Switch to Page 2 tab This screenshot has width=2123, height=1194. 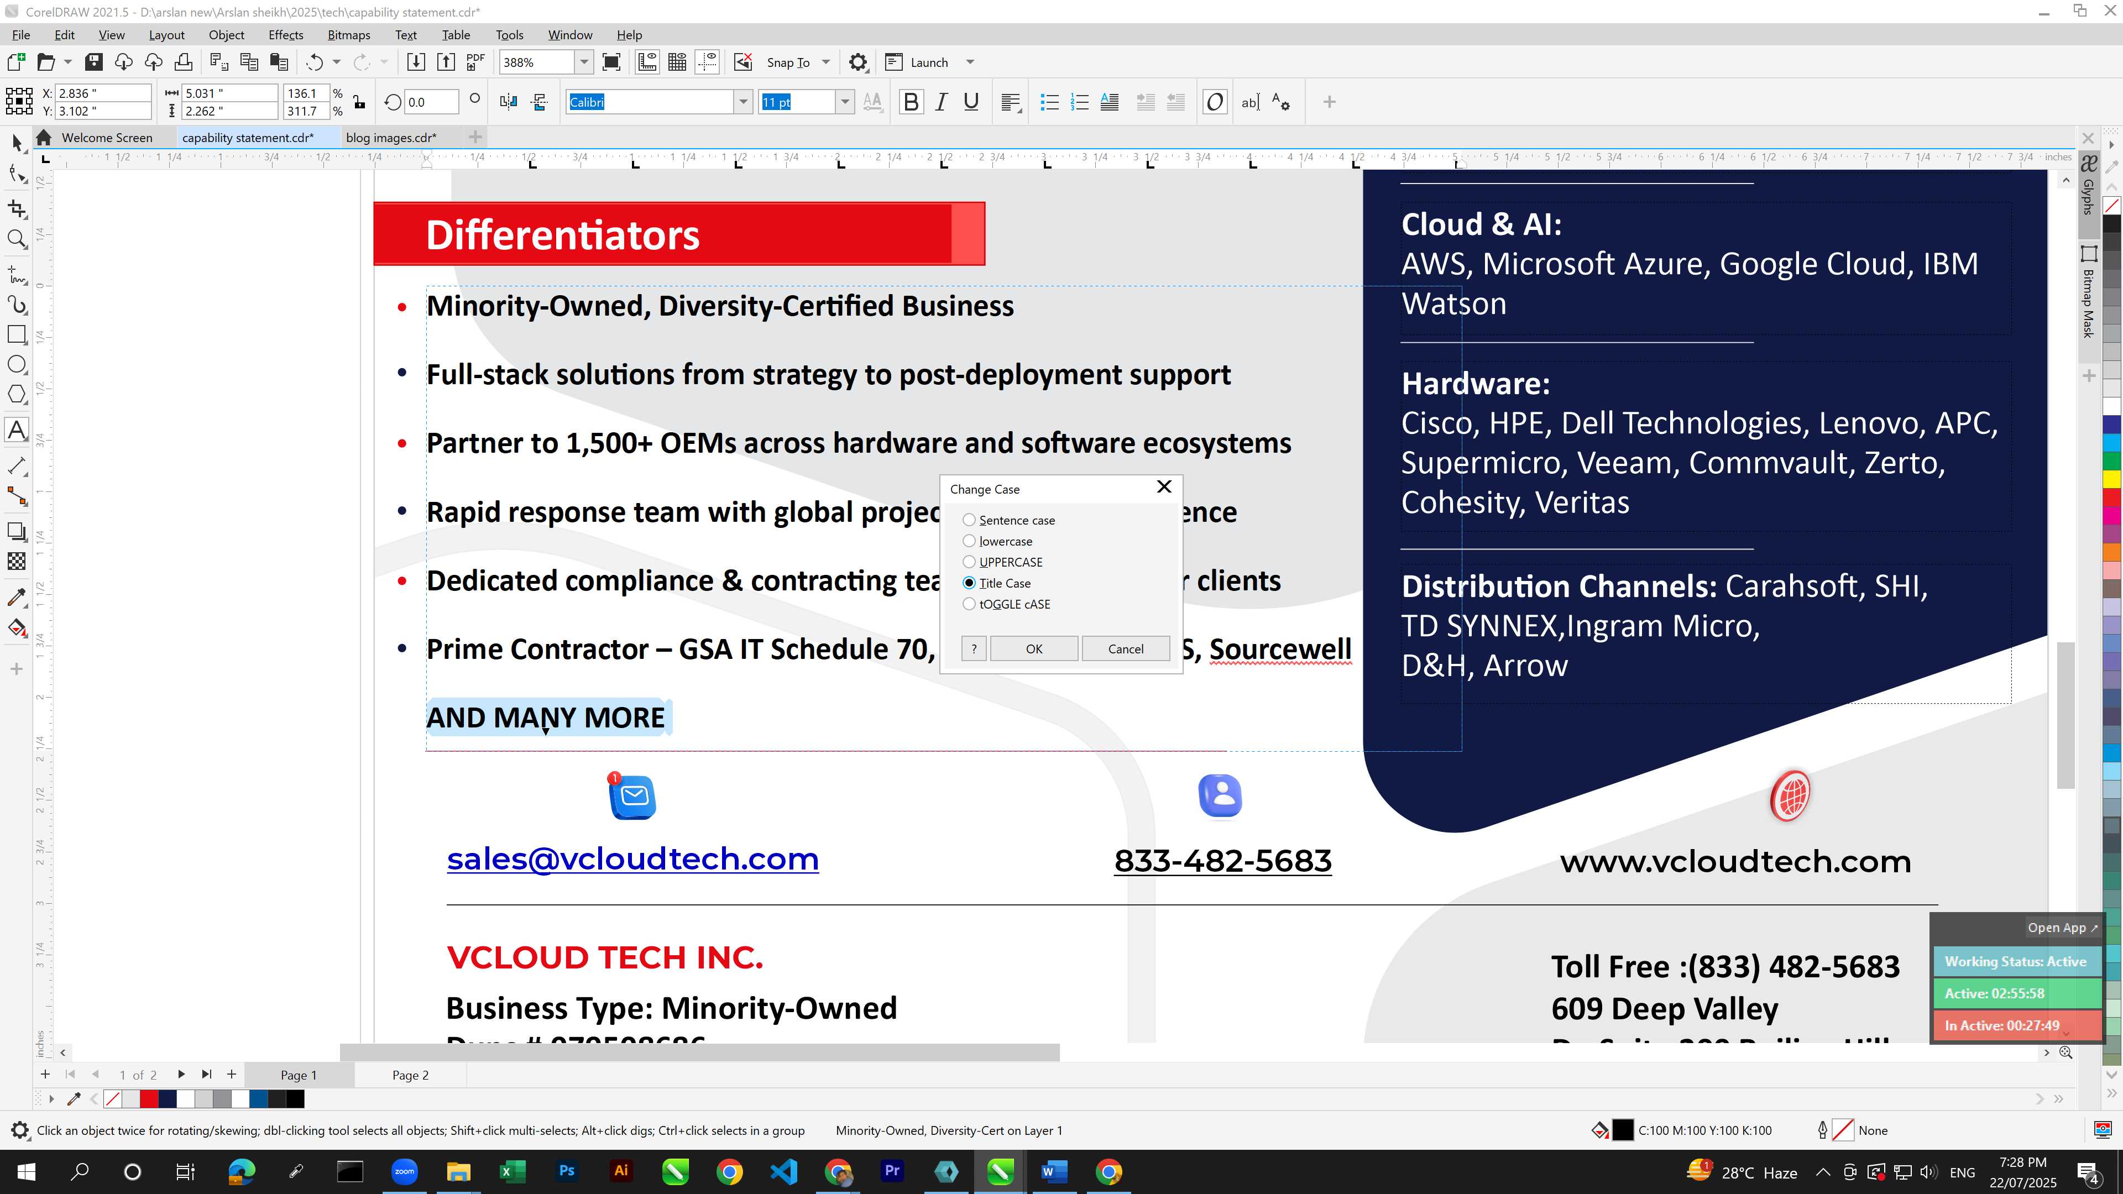410,1075
